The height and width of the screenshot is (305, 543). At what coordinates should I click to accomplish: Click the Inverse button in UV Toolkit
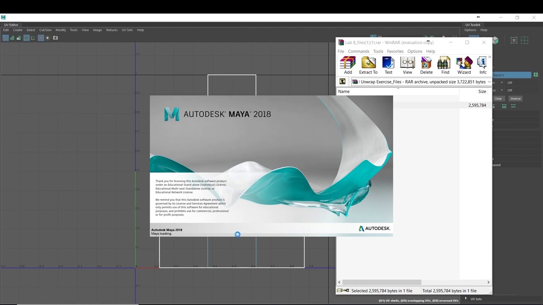tap(515, 99)
